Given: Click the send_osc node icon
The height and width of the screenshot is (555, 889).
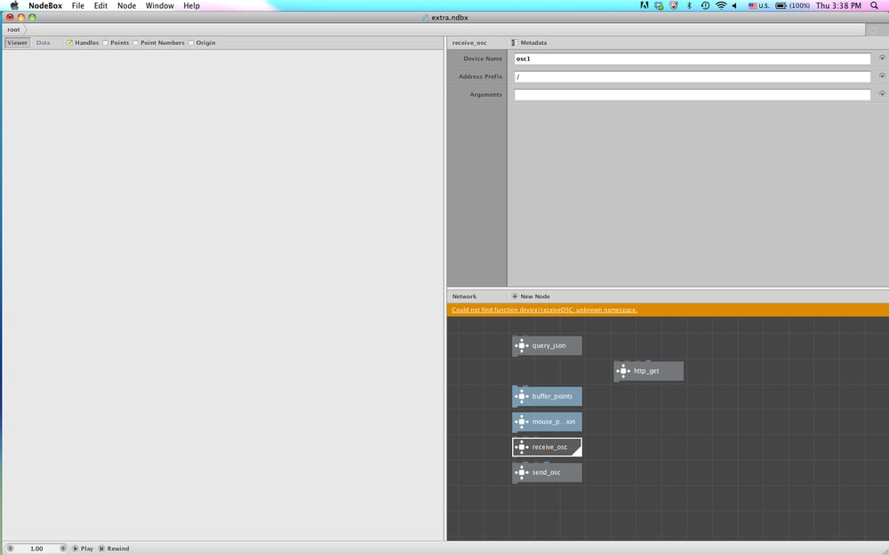Looking at the screenshot, I should (521, 472).
